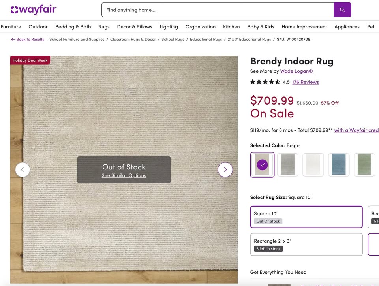The width and height of the screenshot is (379, 286).
Task: Select the Square 10' rug size
Action: 306,217
